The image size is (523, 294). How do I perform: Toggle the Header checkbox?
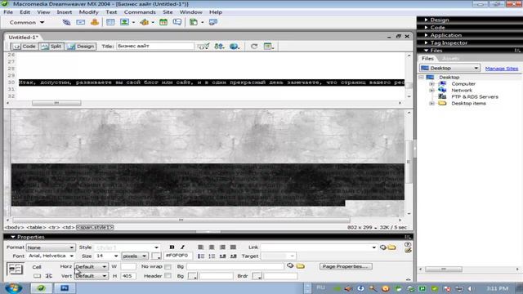point(168,276)
